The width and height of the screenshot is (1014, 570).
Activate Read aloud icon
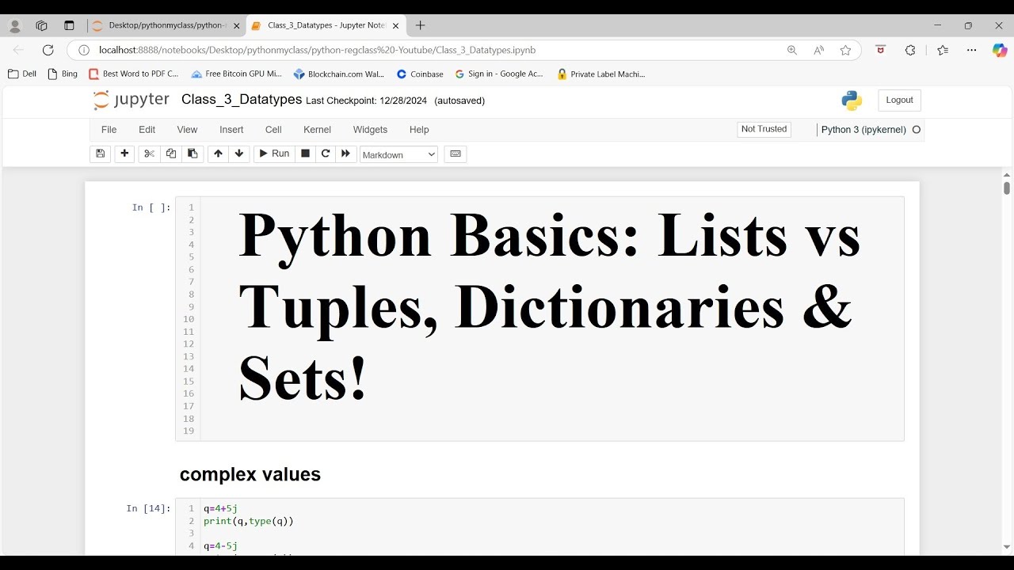click(818, 50)
